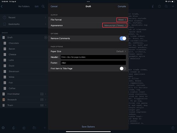Select the Trash folder

24,105
